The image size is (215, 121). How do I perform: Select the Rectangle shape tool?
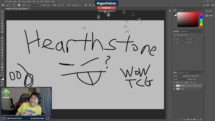[2, 64]
